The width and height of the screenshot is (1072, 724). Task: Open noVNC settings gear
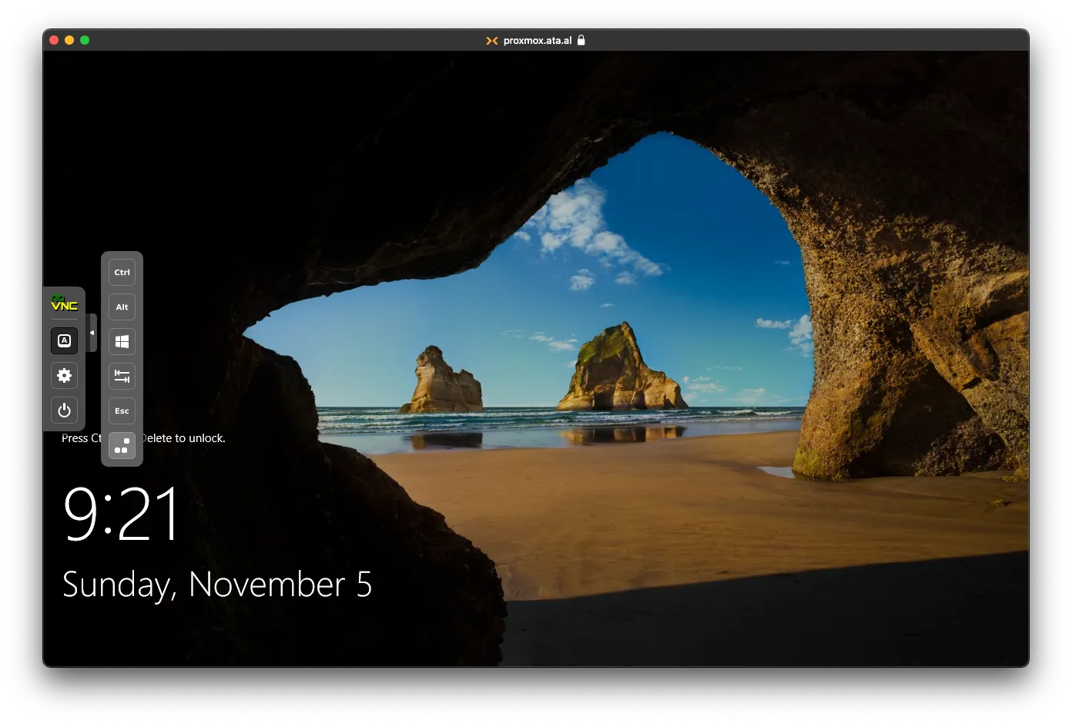65,375
